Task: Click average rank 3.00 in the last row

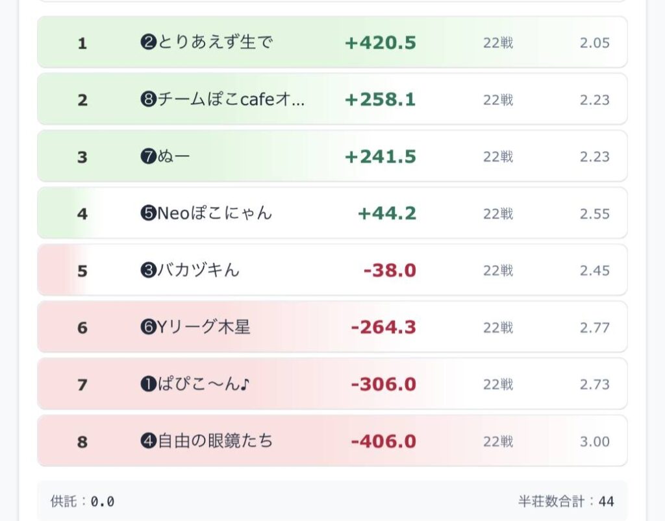Action: [595, 442]
